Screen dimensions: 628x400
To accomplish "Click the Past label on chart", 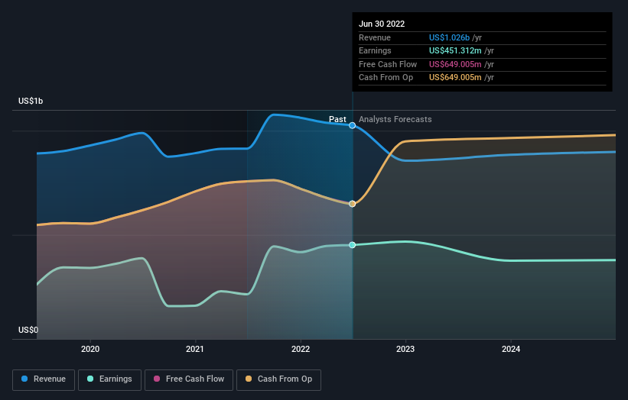I will (337, 120).
